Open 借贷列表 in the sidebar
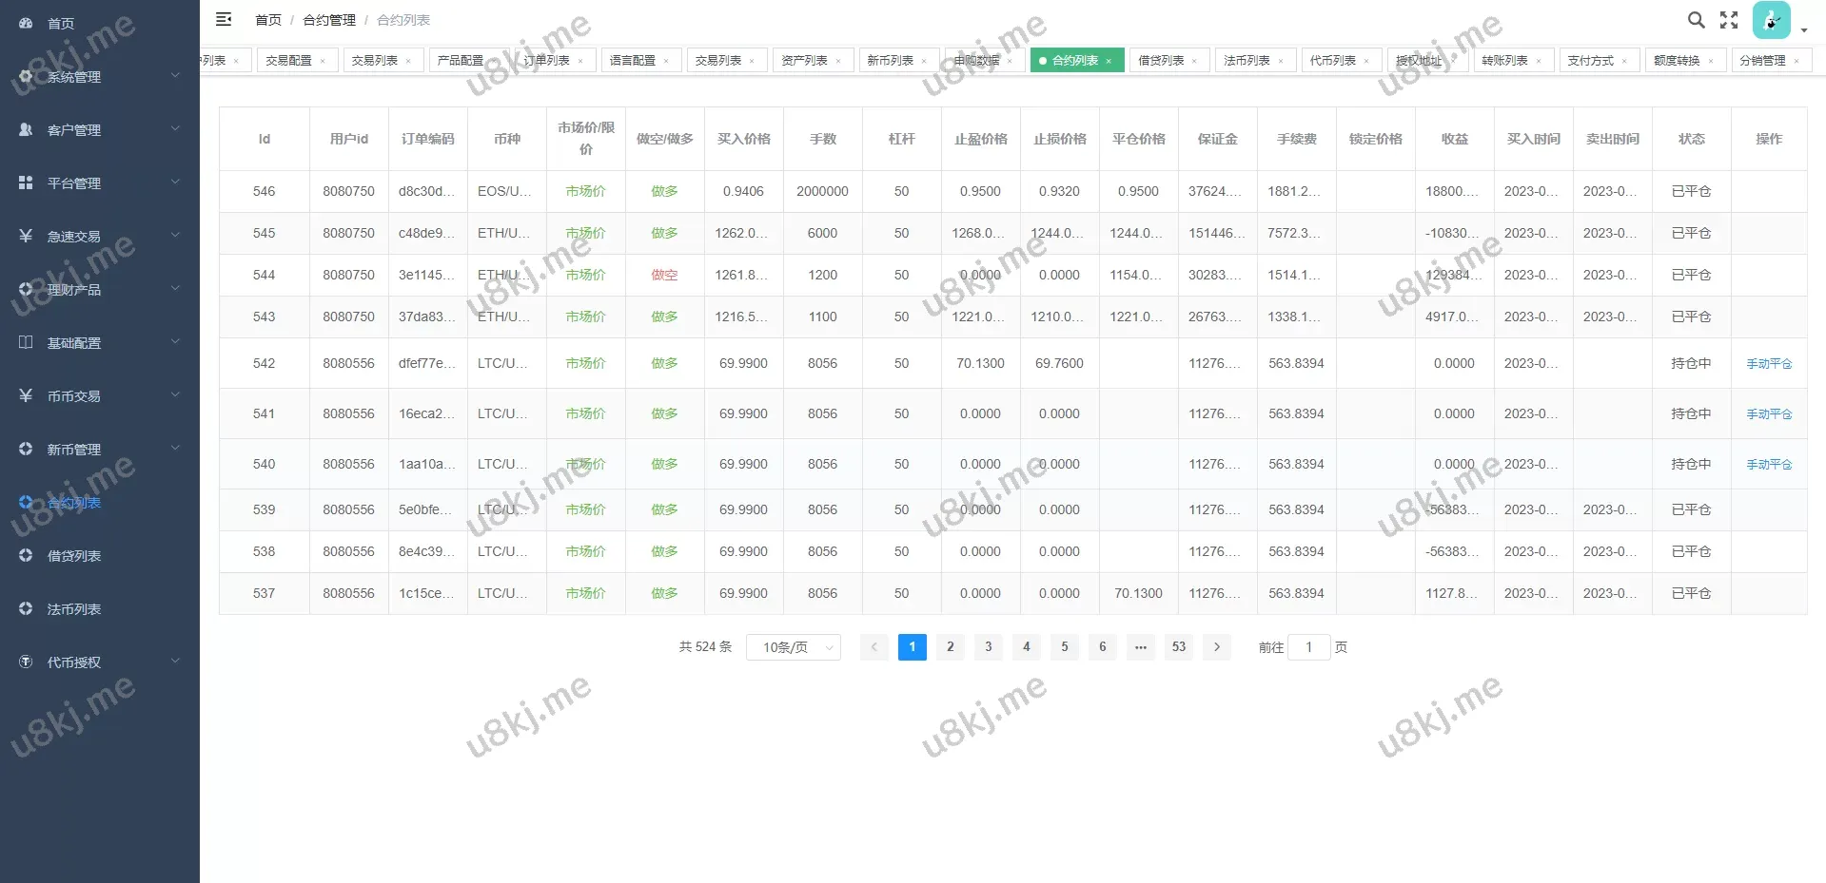Viewport: 1826px width, 883px height. coord(74,556)
